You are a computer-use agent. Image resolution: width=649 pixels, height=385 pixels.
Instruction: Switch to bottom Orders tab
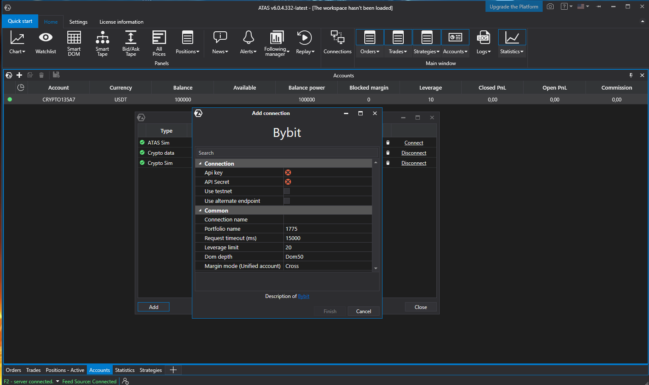point(14,370)
